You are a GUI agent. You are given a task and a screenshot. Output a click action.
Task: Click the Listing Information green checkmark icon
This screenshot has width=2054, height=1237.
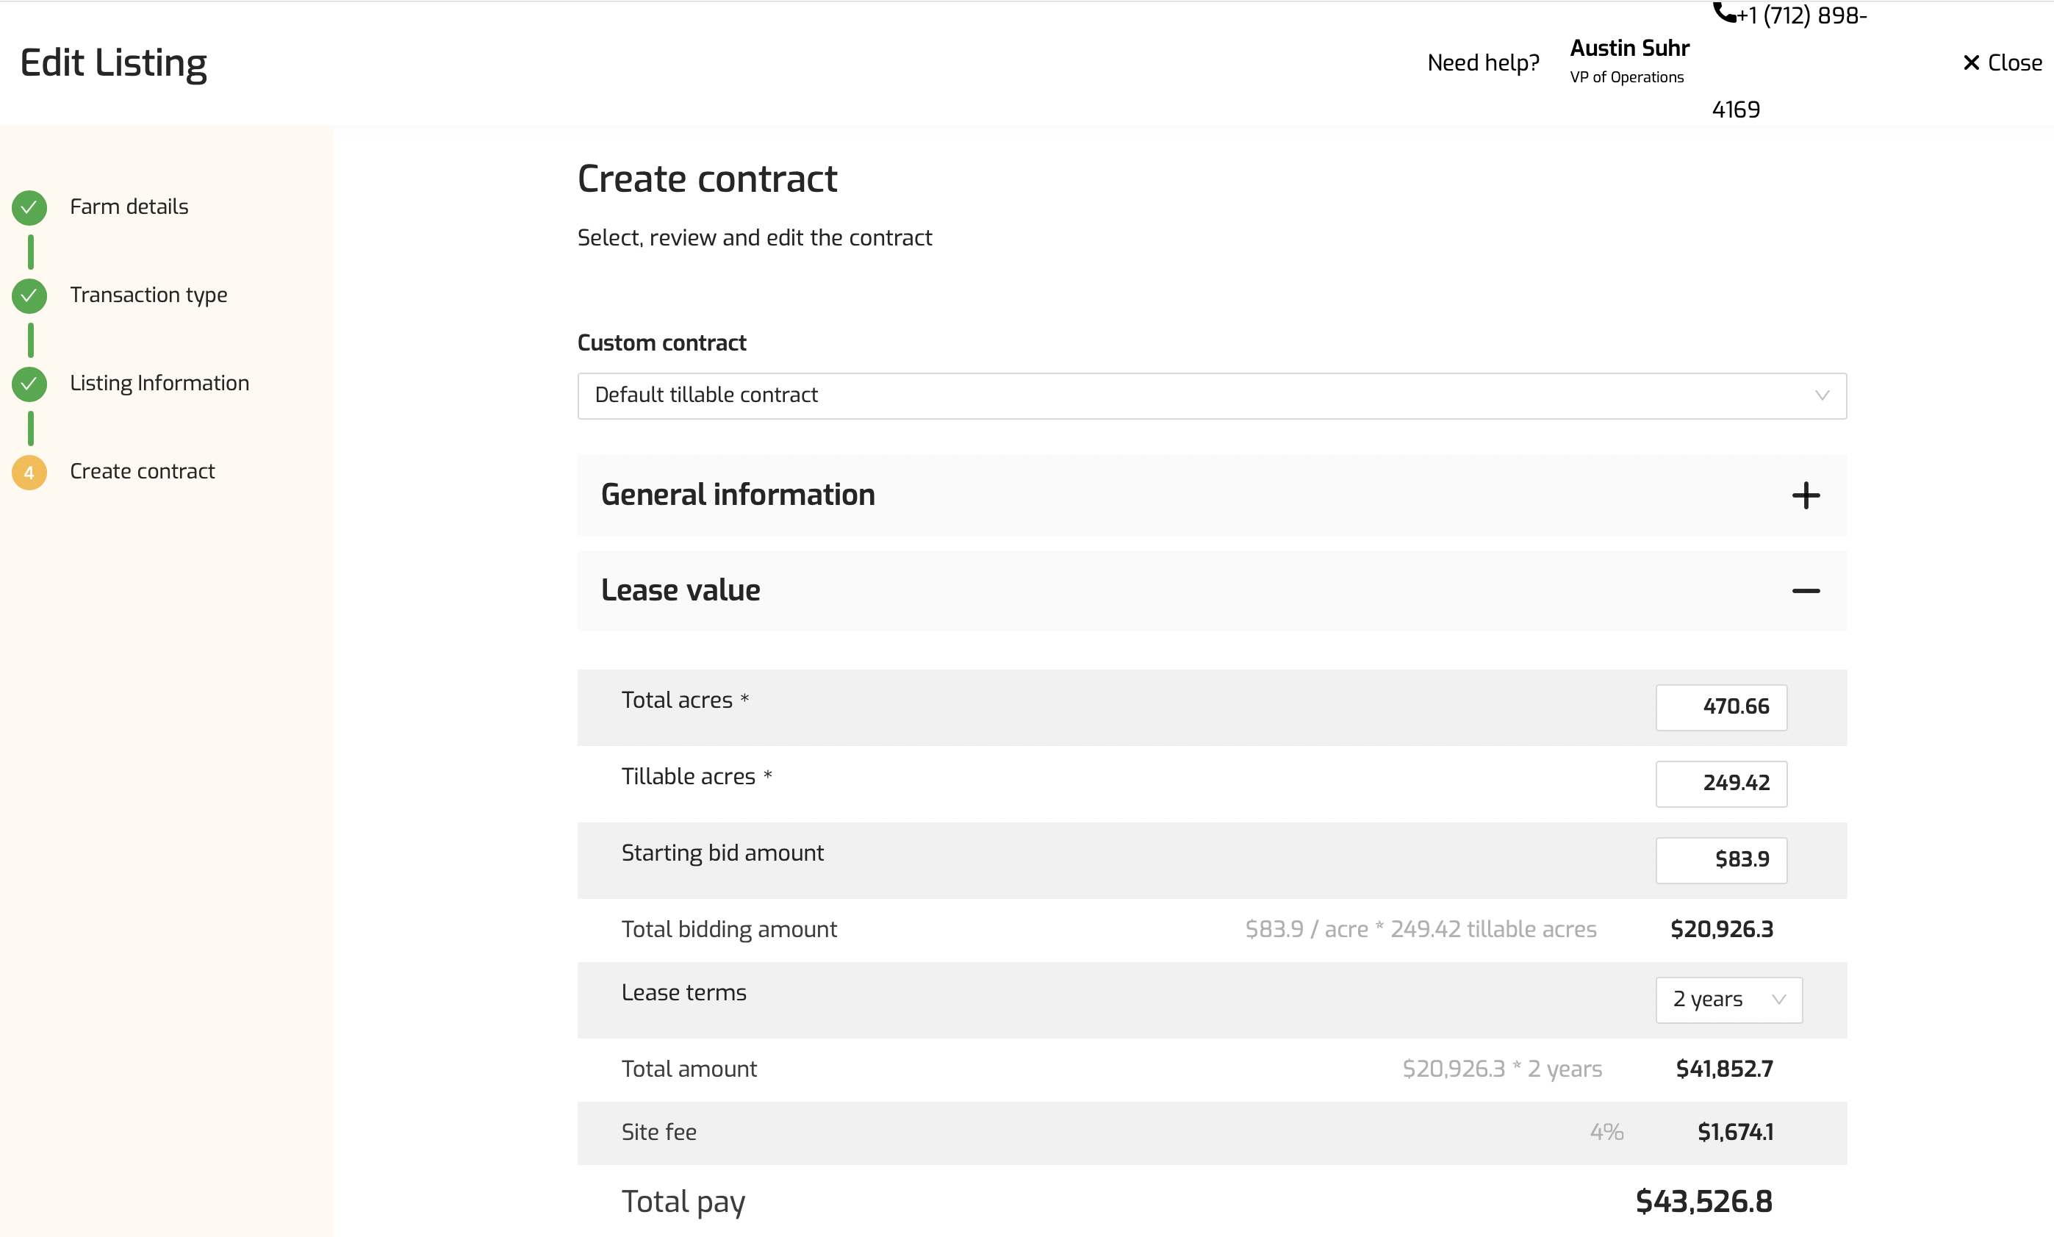tap(29, 384)
